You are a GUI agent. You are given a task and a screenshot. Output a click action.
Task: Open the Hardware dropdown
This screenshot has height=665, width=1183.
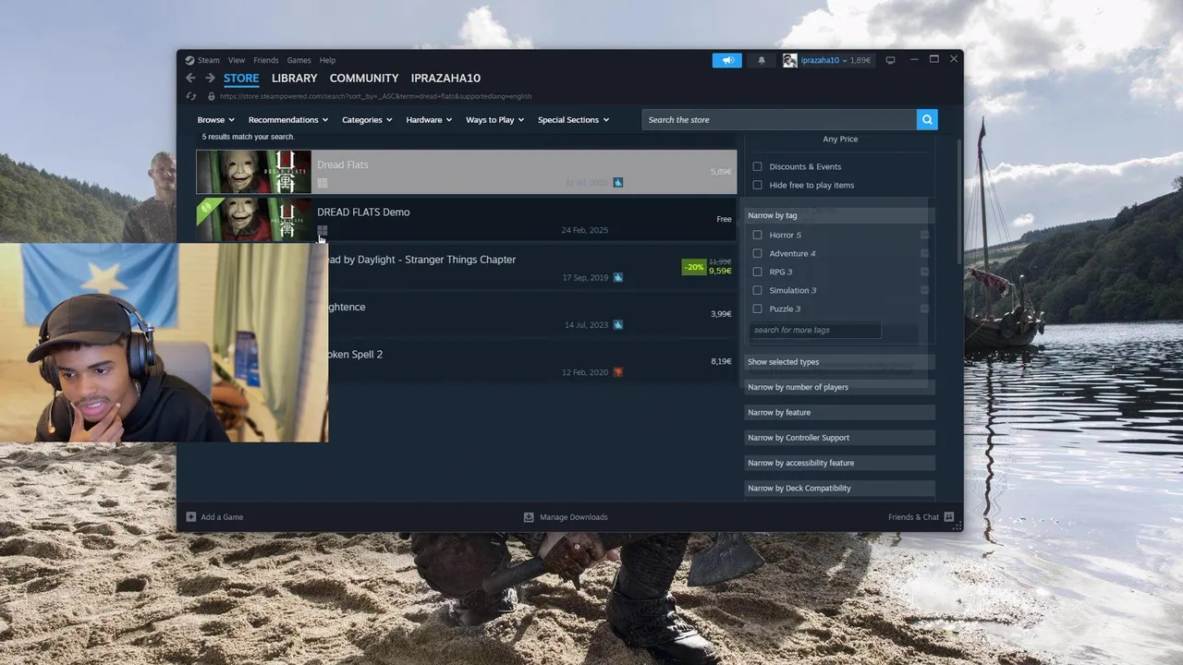429,120
